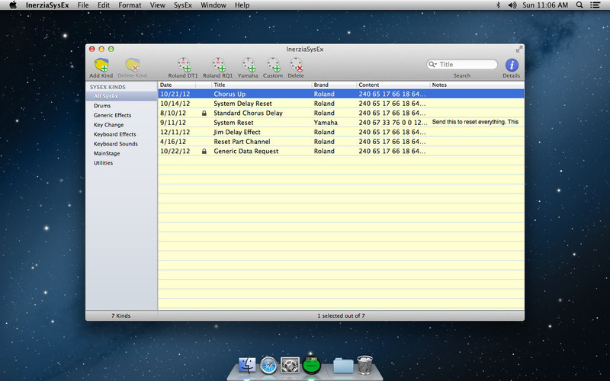Select the Standard Chorus Delay row
610x381 pixels.
[341, 113]
